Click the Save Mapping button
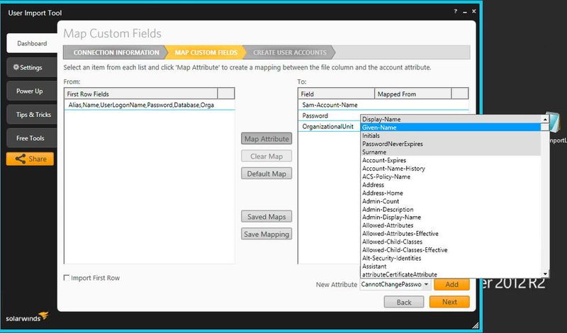 coord(266,234)
